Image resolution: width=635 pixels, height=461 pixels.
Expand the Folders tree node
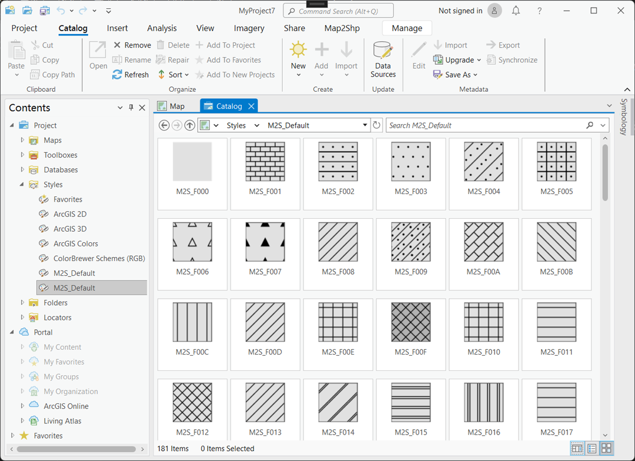point(22,303)
